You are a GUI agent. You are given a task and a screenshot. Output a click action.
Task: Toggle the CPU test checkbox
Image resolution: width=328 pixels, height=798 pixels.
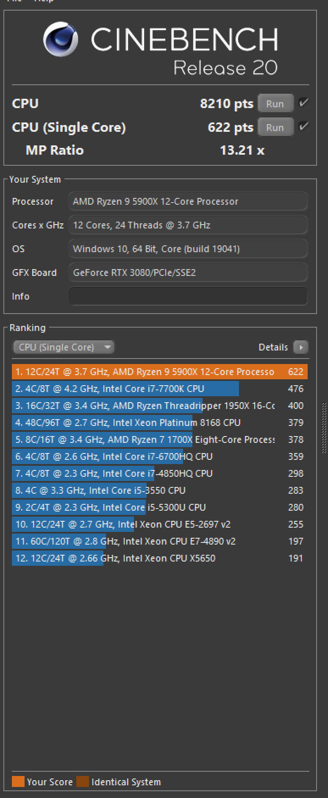(303, 103)
